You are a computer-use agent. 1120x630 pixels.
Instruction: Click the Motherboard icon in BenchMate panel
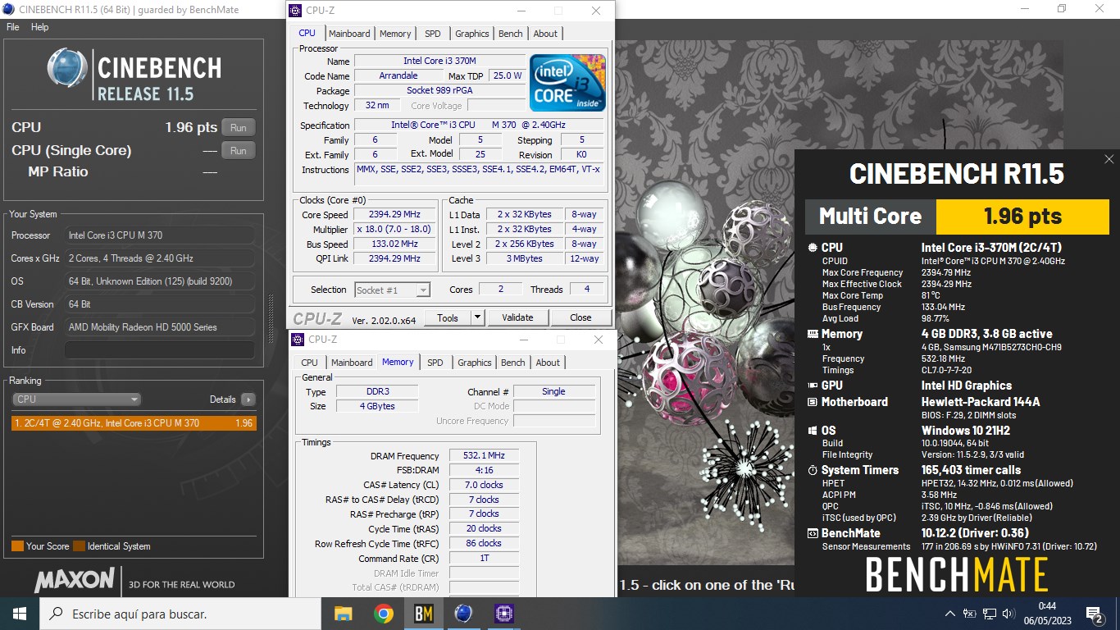pos(813,402)
